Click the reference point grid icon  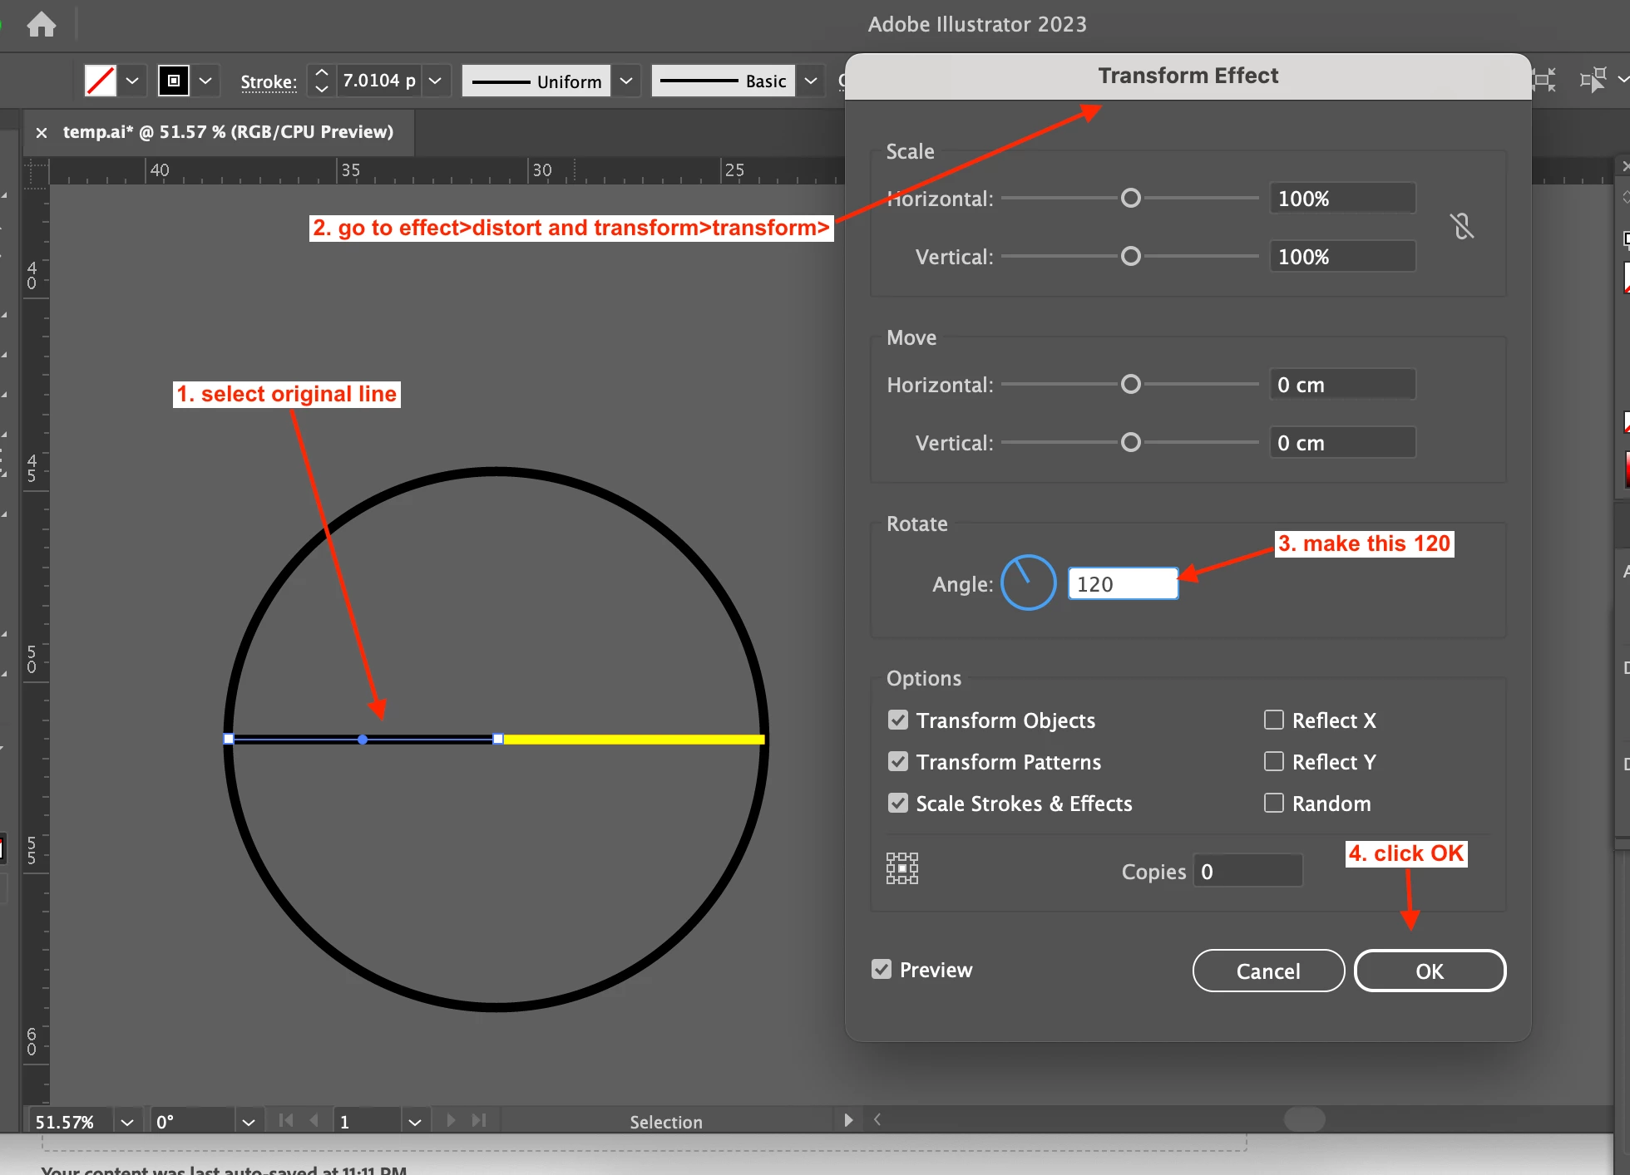click(x=902, y=868)
